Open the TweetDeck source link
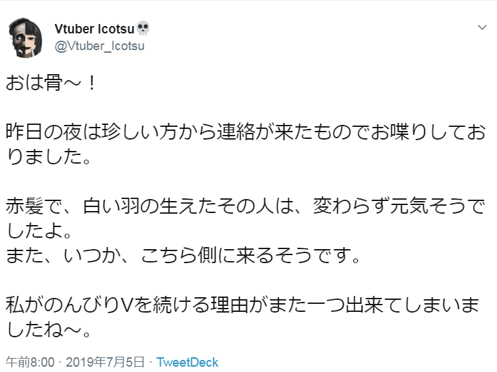The image size is (497, 372). coord(187,363)
